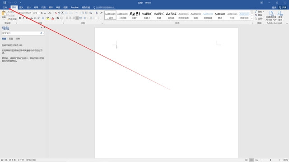Click the Share button
The image size is (289, 162).
pyautogui.click(x=283, y=7)
